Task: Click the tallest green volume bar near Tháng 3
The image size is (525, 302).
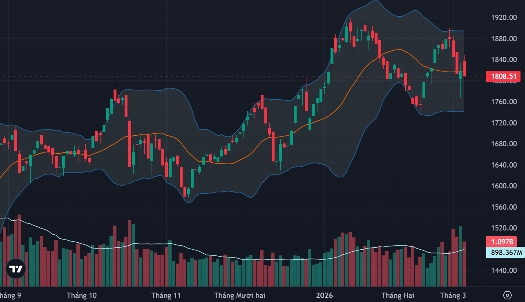Action: tap(460, 256)
